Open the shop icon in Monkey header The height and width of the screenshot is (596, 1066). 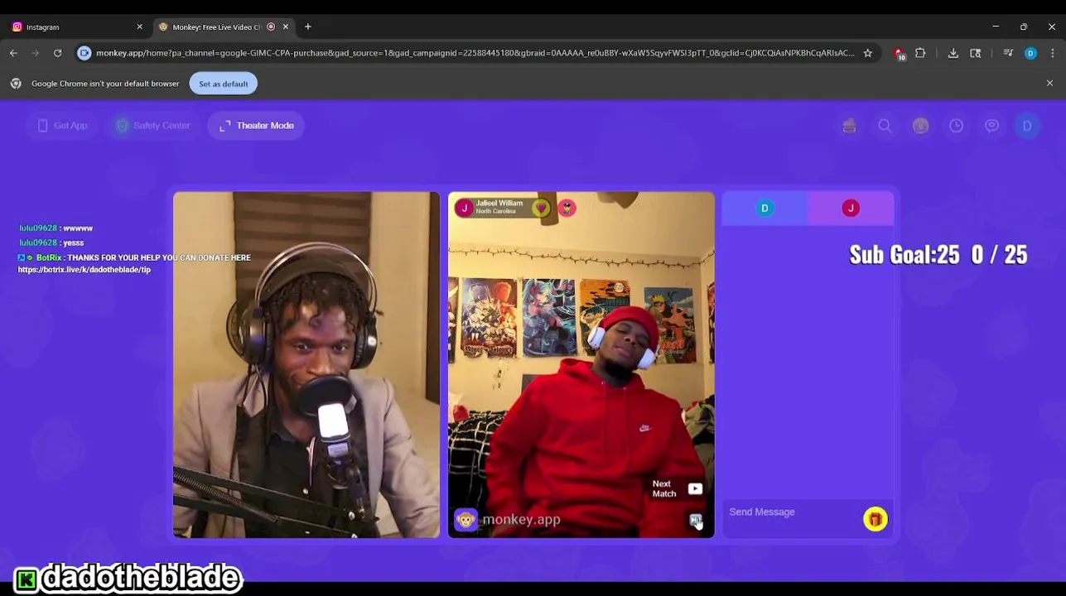click(849, 126)
